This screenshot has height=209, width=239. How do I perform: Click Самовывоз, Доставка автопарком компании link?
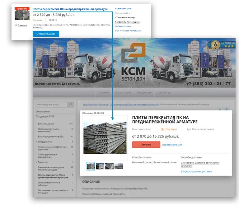(x=200, y=164)
